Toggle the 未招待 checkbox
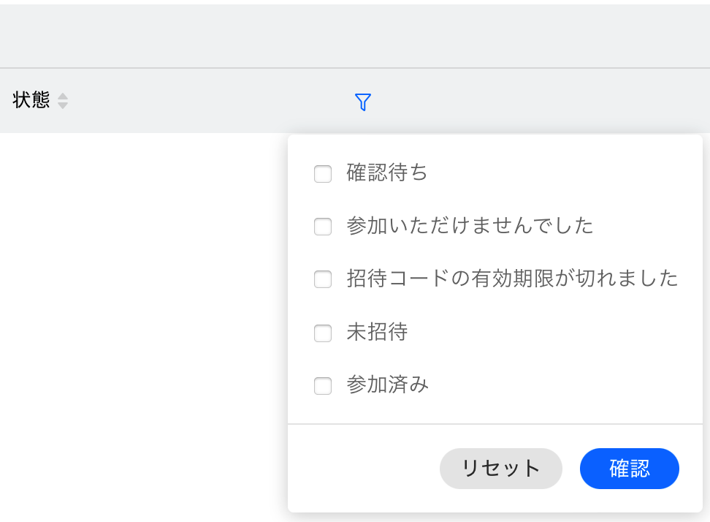Screen dimensions: 710x522 pos(323,333)
